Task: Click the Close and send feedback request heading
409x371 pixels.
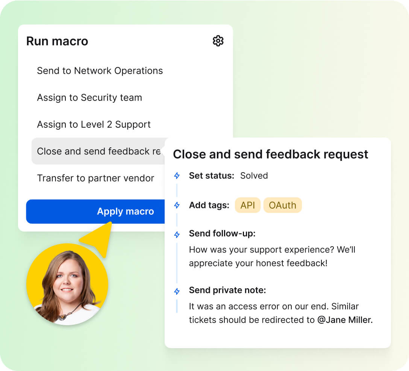Action: tap(270, 154)
